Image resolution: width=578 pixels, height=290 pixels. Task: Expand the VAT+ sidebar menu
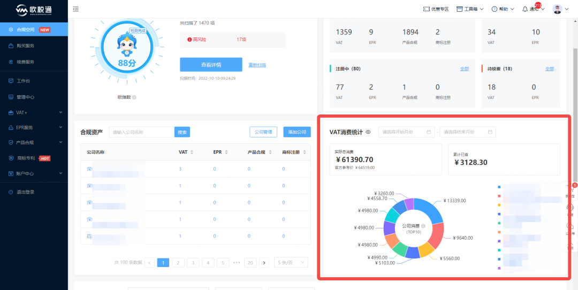click(34, 112)
